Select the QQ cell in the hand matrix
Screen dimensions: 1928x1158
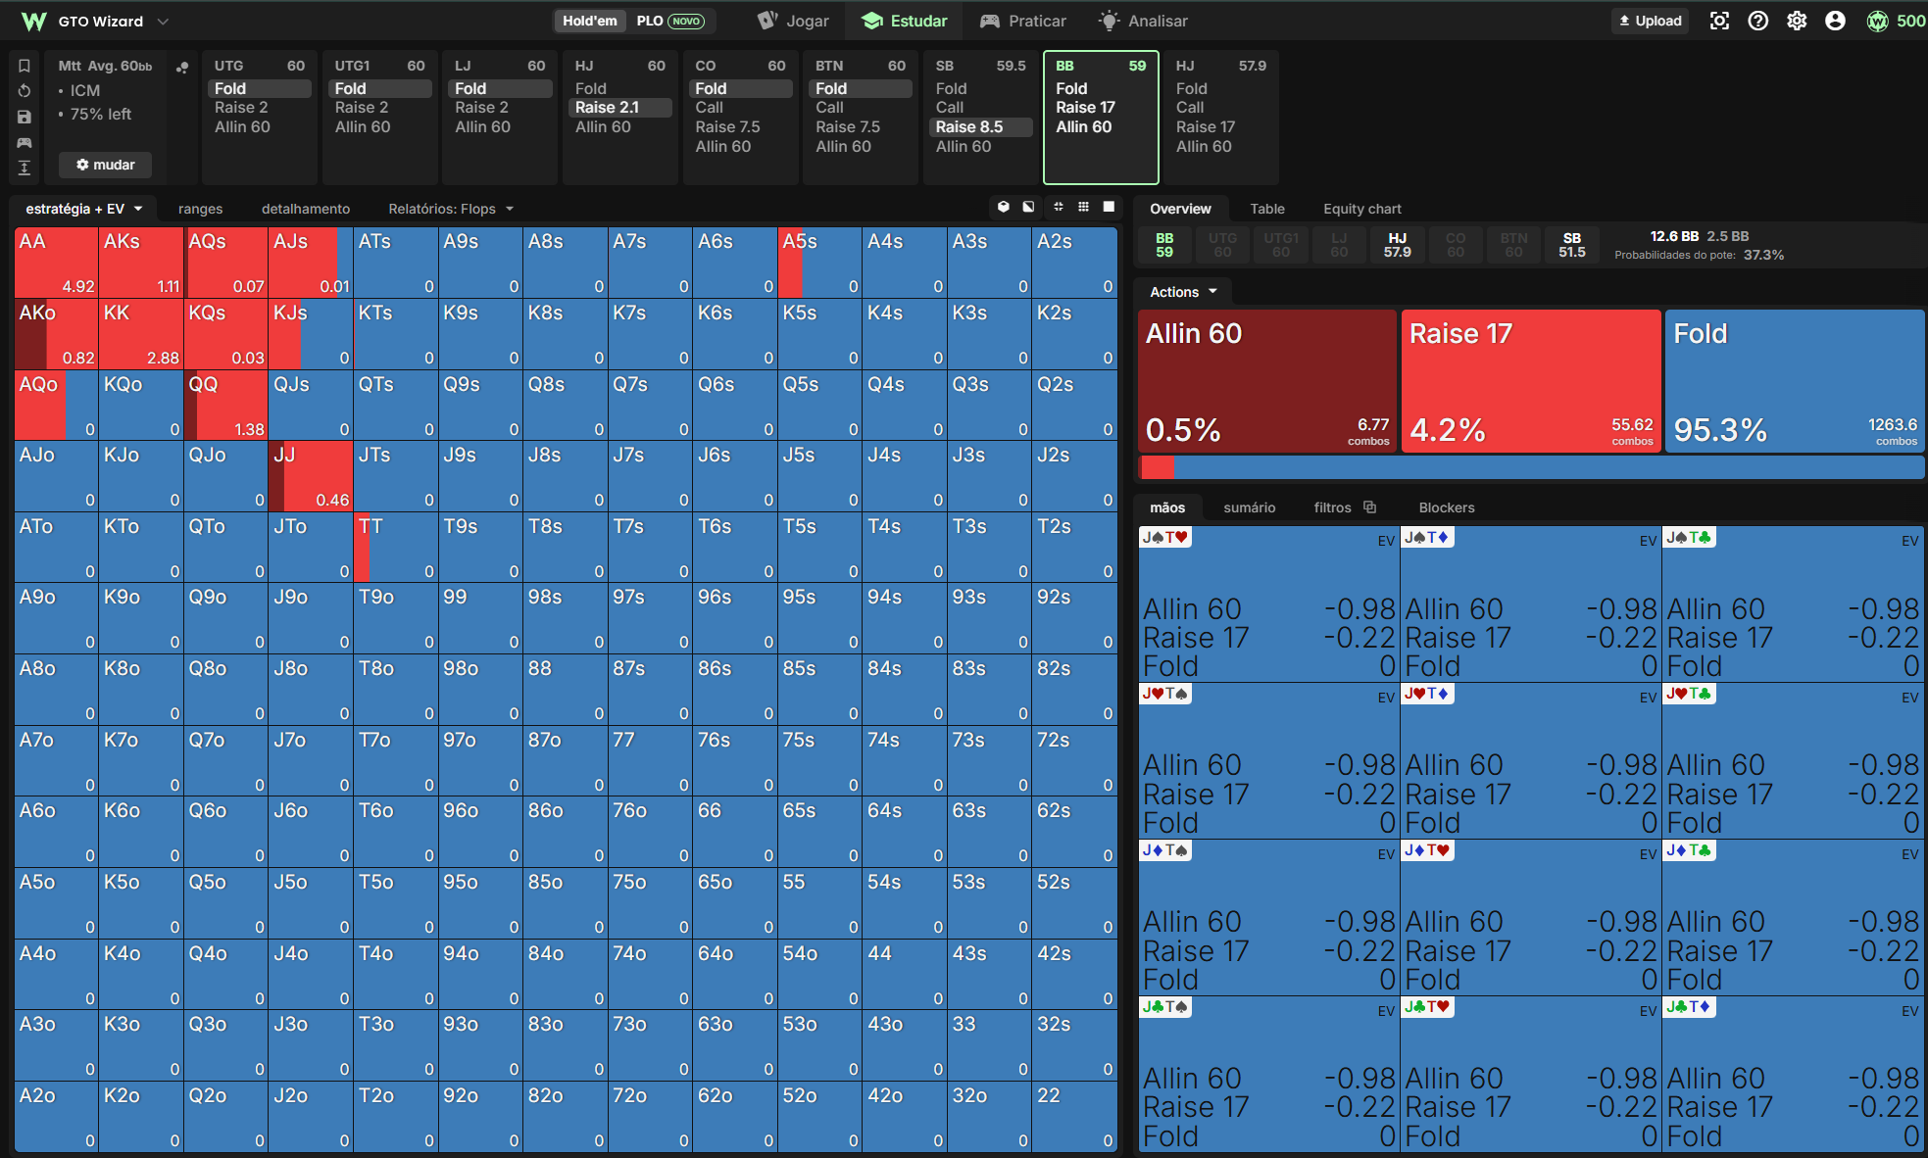pyautogui.click(x=225, y=406)
